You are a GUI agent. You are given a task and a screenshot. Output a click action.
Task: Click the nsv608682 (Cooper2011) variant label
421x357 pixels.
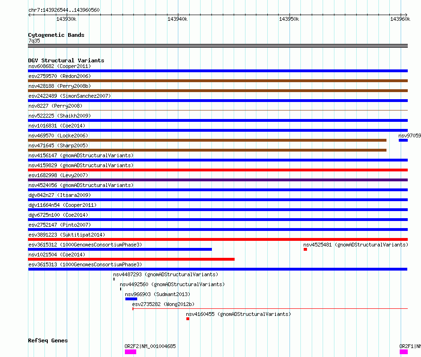click(x=60, y=66)
